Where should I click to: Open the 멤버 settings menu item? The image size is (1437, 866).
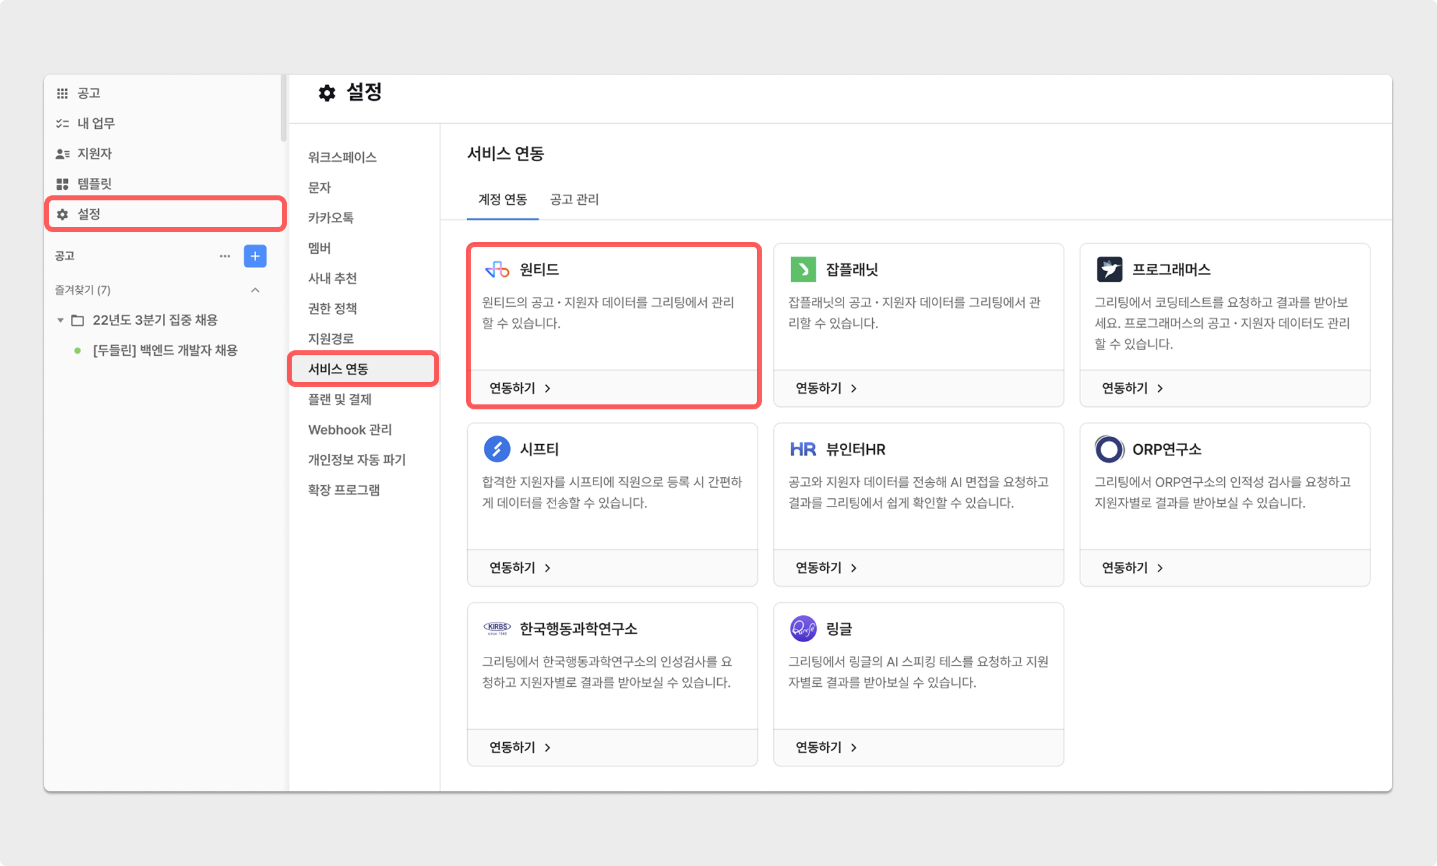pos(320,248)
